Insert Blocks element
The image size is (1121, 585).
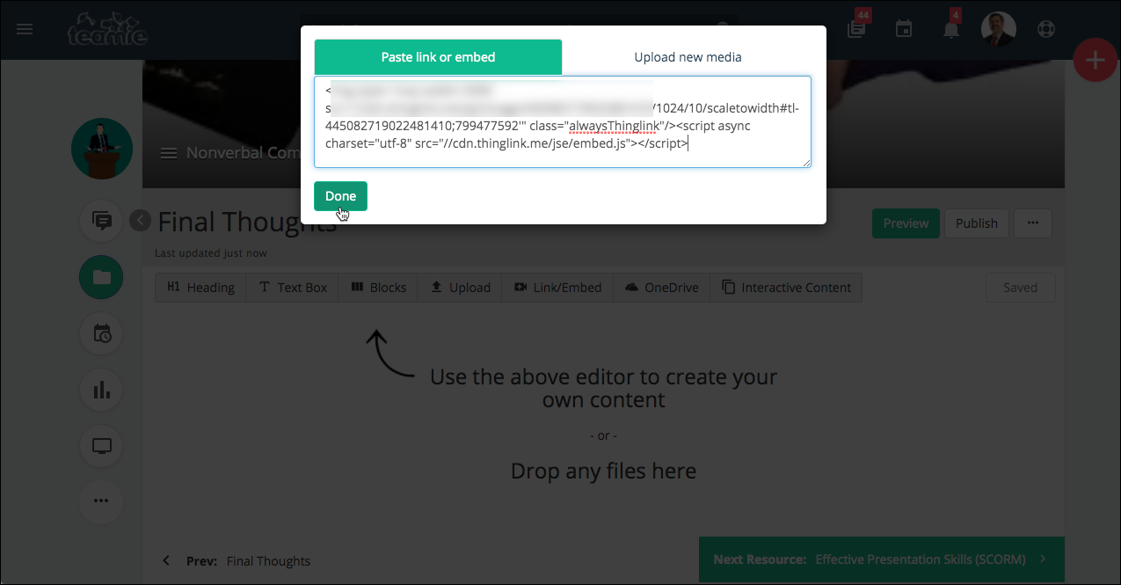point(379,288)
